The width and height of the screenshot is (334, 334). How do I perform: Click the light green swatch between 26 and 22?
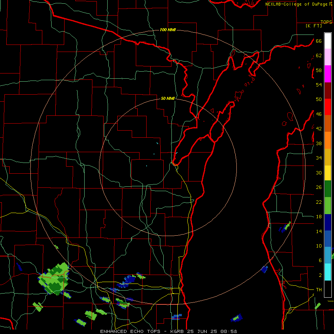(328, 206)
